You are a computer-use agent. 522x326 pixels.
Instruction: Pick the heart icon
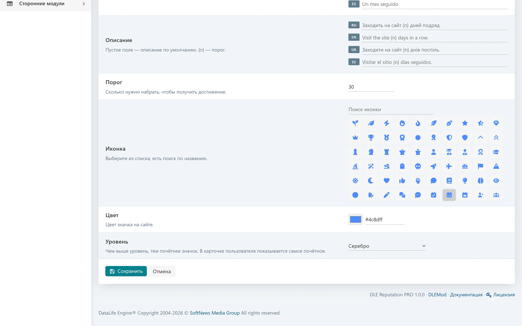pyautogui.click(x=387, y=181)
